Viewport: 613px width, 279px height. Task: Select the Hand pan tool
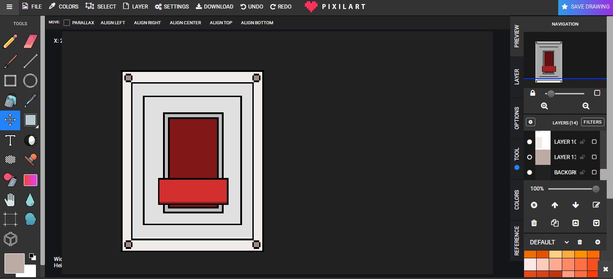coord(10,199)
